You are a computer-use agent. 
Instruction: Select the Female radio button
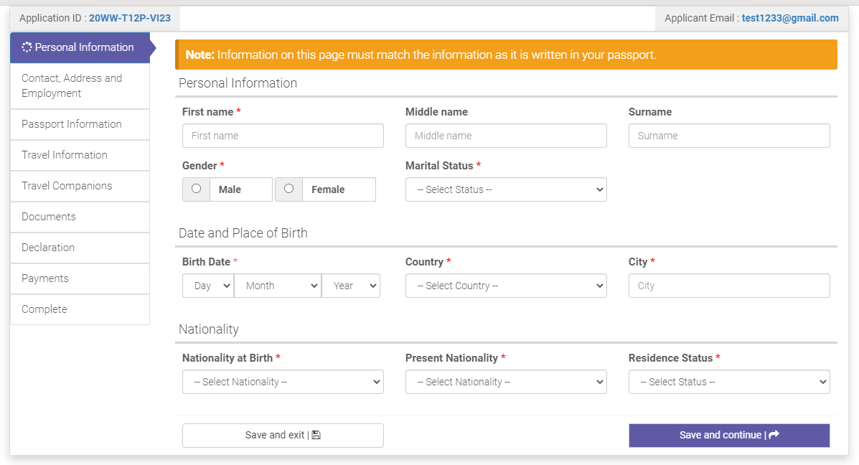tap(288, 189)
